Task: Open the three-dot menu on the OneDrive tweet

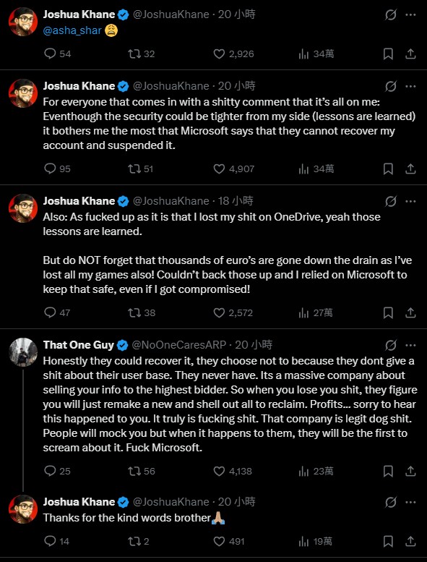Action: pyautogui.click(x=410, y=201)
